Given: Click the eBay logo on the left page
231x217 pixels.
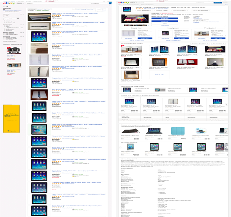Looking at the screenshot, I should (9, 3).
